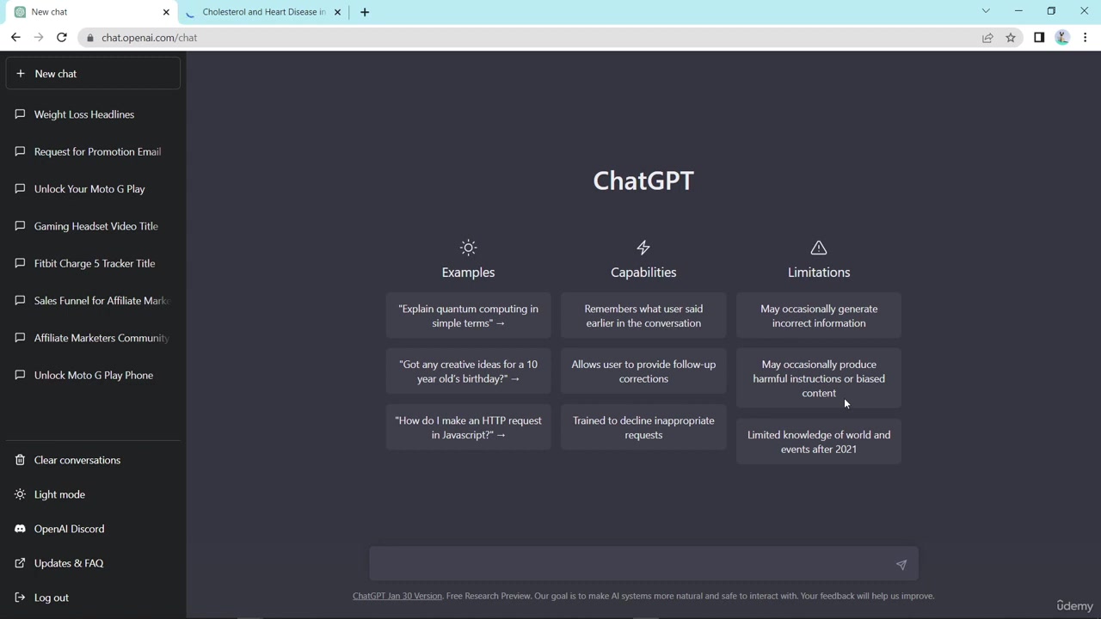
Task: Click the share page icon in address bar
Action: [x=987, y=38]
